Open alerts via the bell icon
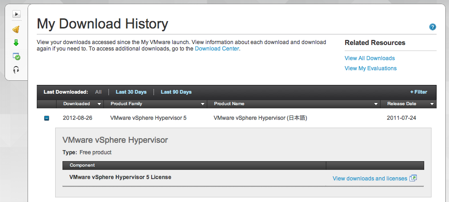The height and width of the screenshot is (202, 449). pos(17,29)
